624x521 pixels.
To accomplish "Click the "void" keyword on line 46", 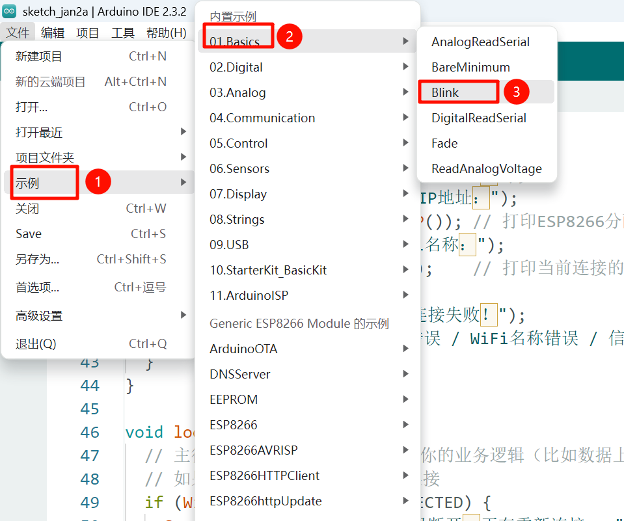I will [144, 433].
